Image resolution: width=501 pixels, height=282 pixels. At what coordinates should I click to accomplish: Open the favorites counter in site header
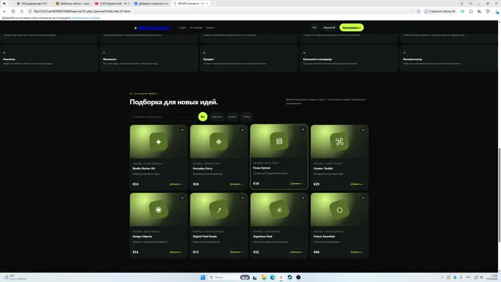tap(314, 27)
